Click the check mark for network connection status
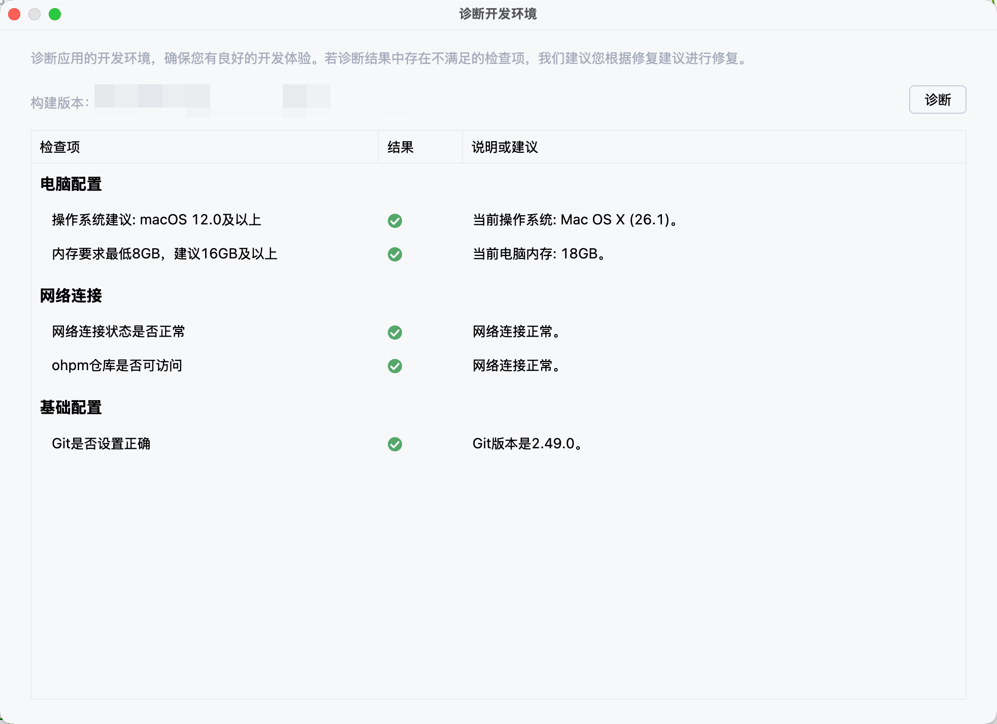Viewport: 997px width, 724px height. coord(395,333)
